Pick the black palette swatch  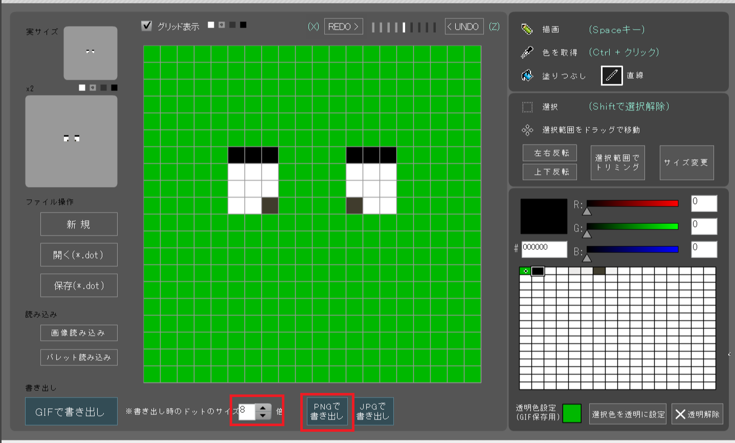pos(538,271)
